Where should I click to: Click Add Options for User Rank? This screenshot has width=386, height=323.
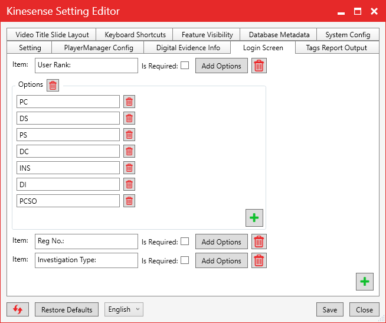(221, 66)
